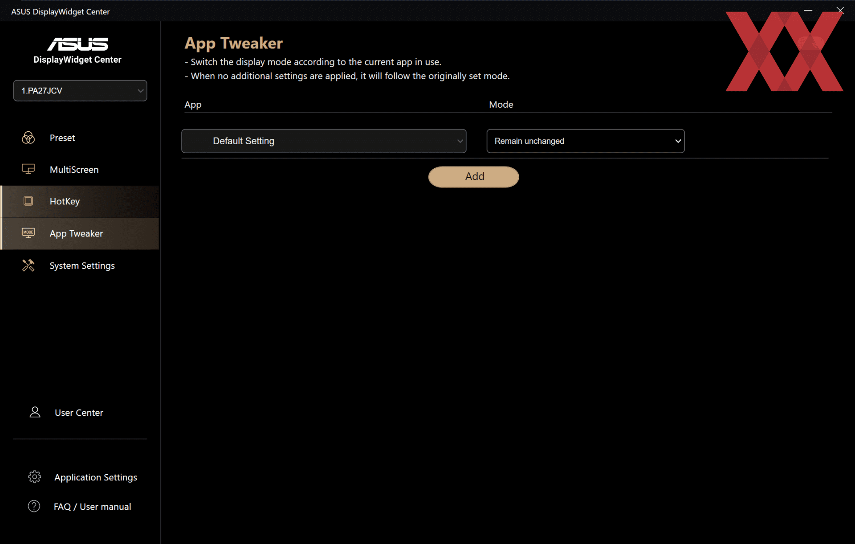Go to MultiScreen page
This screenshot has width=855, height=544.
coord(80,169)
